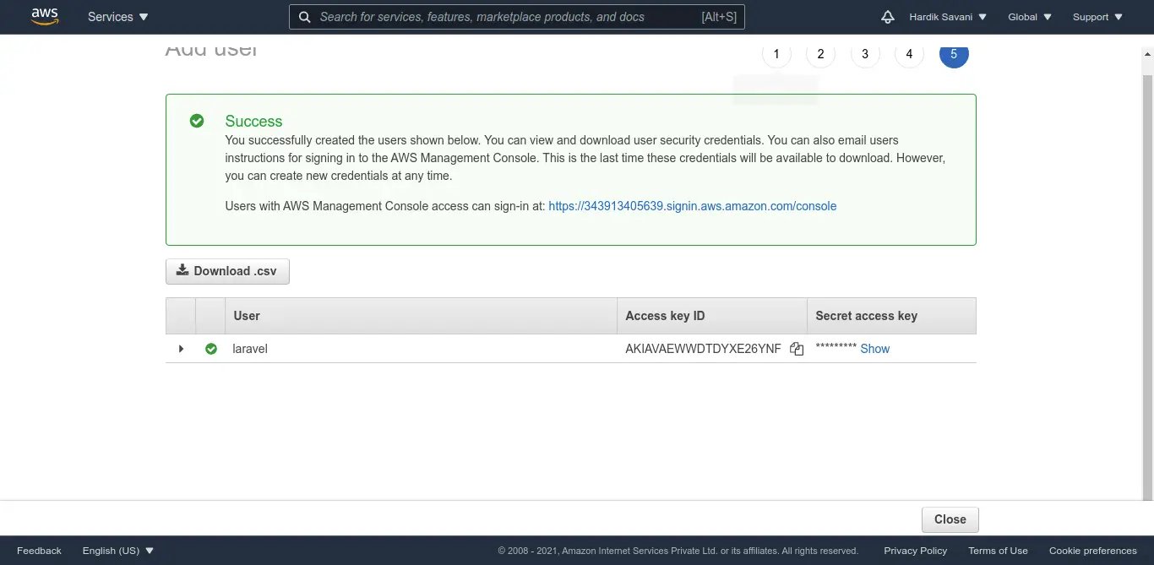Change language from English (US)
The width and height of the screenshot is (1154, 565).
tap(118, 551)
